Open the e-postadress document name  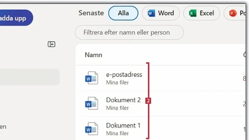pos(124,74)
